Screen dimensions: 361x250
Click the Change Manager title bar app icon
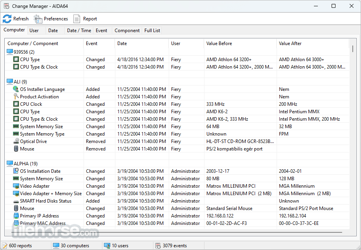pyautogui.click(x=6, y=6)
